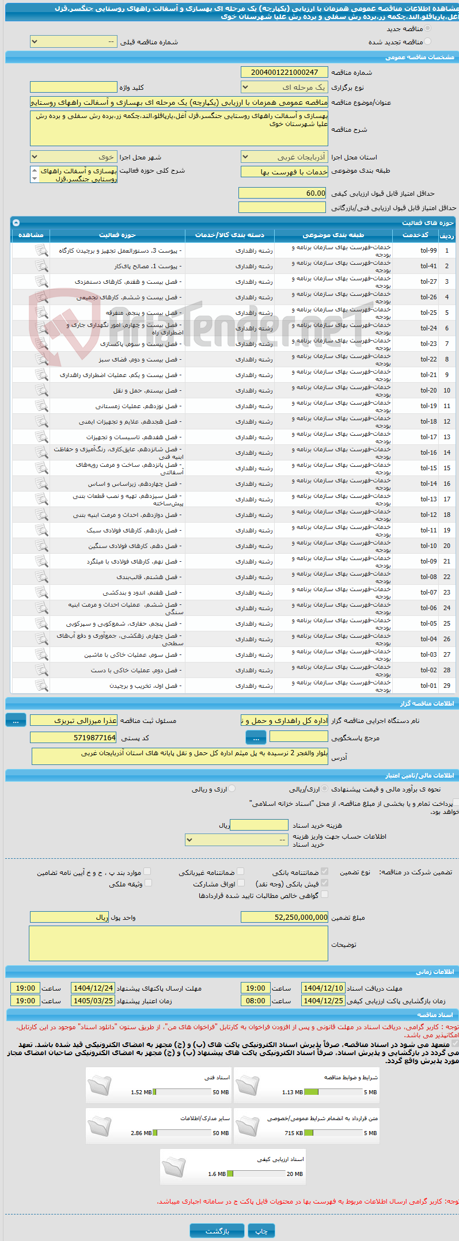Open the استان محل اجرا dropdown
Screen dimensions: 459x1241
[284, 157]
